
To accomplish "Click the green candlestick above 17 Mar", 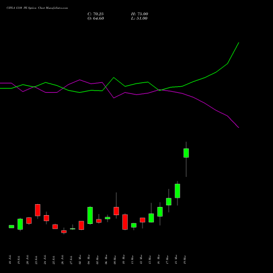I will point(169,201).
